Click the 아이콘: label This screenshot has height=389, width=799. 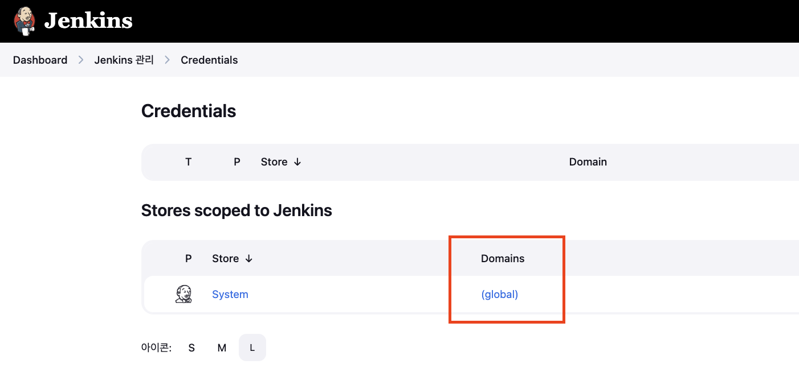[x=156, y=347]
